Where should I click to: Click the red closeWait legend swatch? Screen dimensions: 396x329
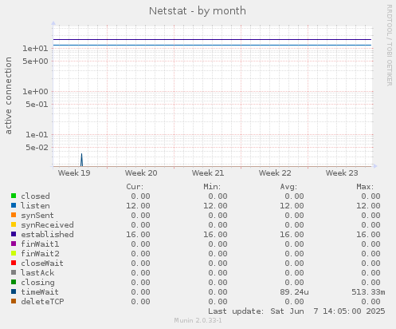tap(14, 263)
